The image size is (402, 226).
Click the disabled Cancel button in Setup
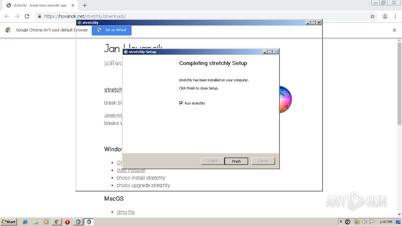point(263,161)
